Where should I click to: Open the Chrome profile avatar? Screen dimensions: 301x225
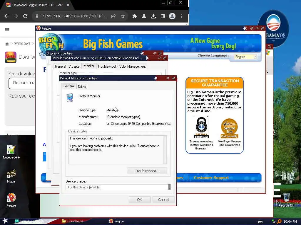(x=172, y=16)
